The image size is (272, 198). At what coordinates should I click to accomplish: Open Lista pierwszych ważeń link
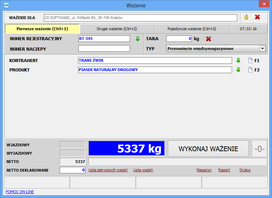pos(108,170)
